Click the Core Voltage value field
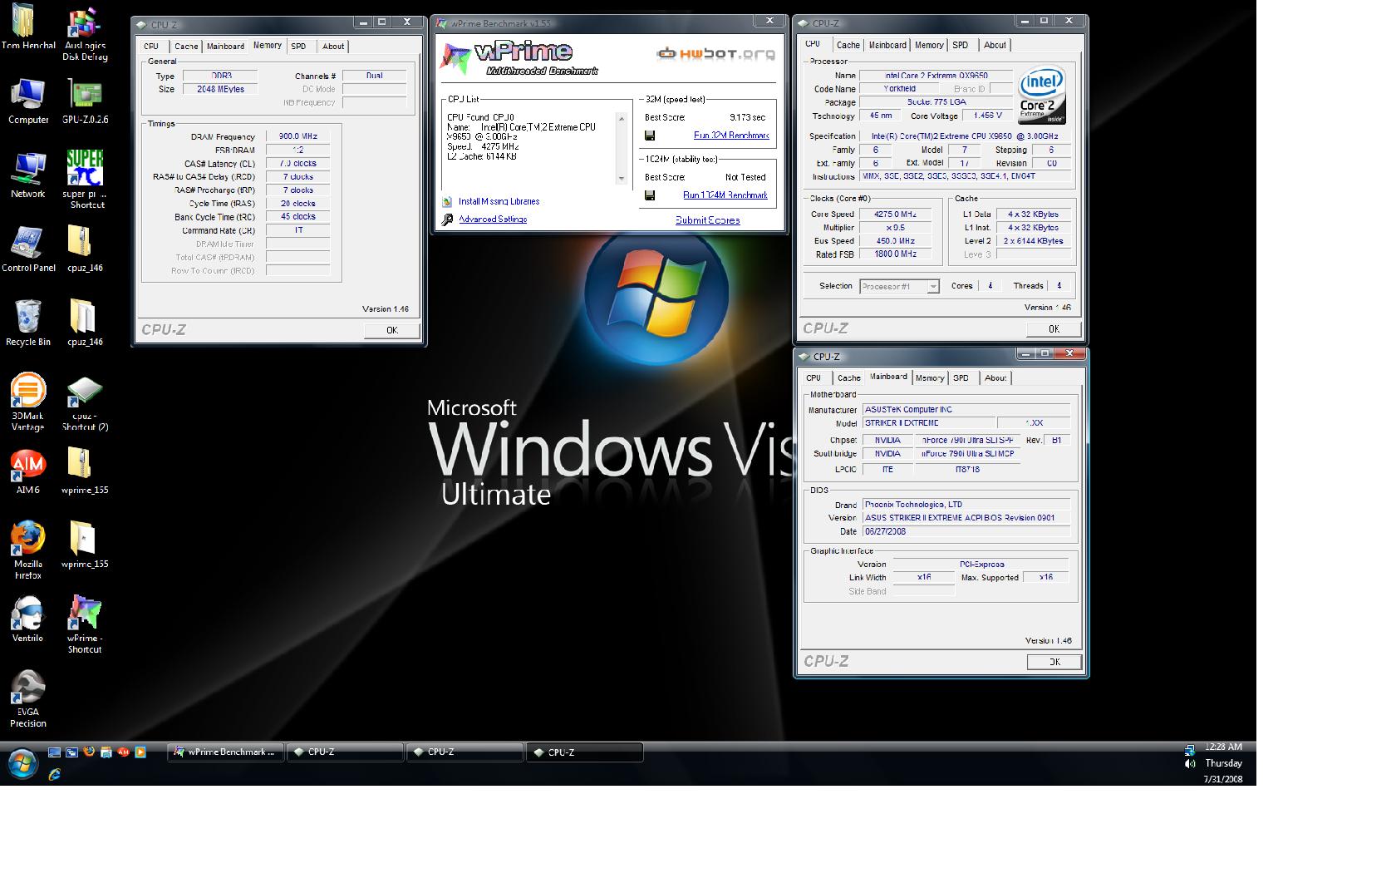 point(987,116)
